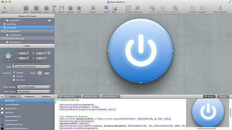Image resolution: width=232 pixels, height=130 pixels.
Task: Send shape to Back
Action: [115, 9]
